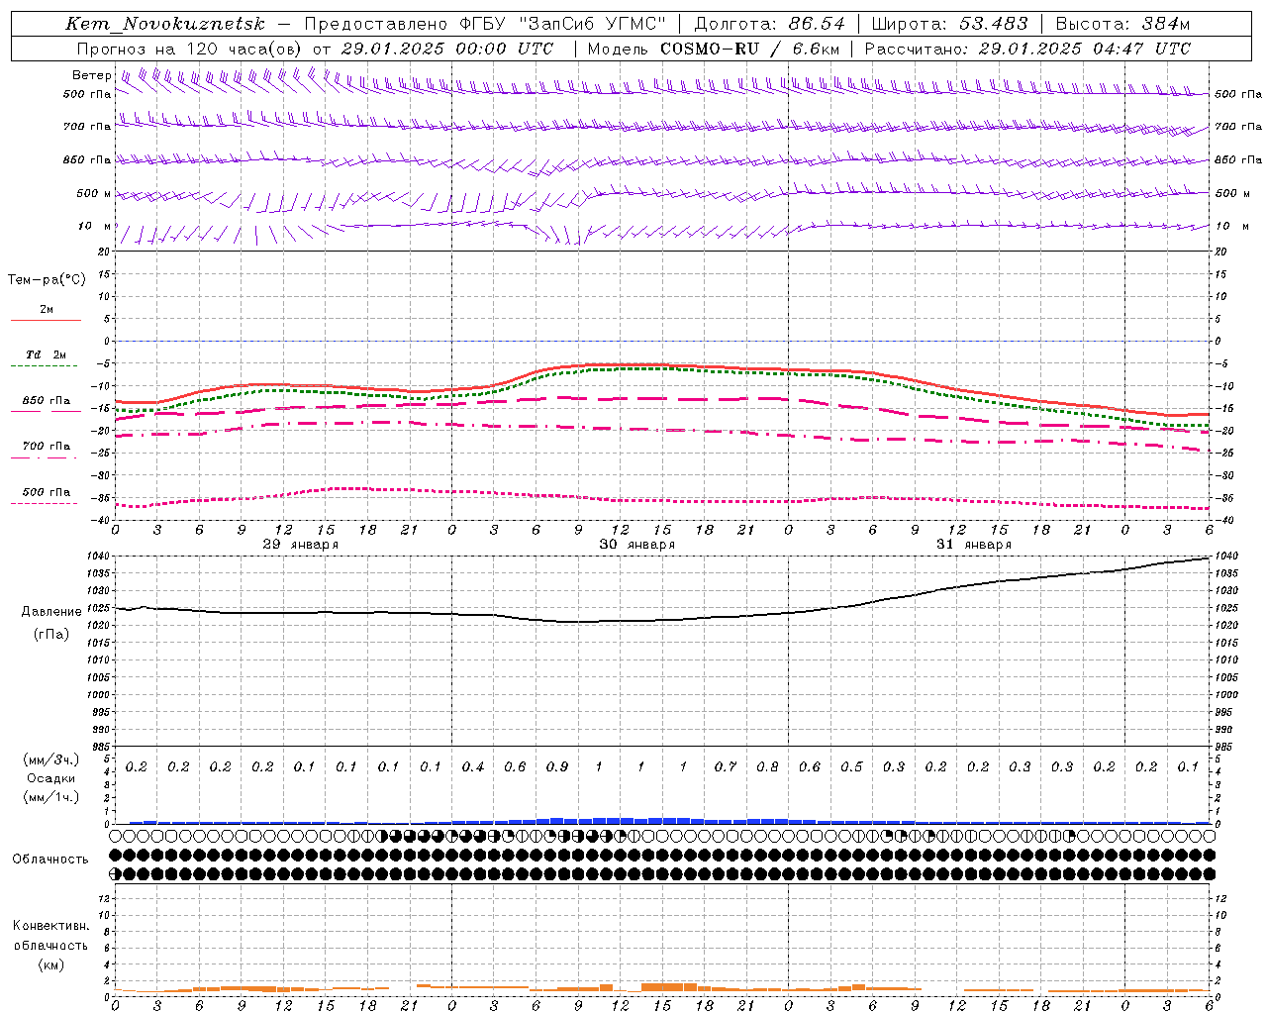Screen dimensions: 1267x1014
Task: Click the Прогноз на 120 часа(ов) text
Action: pyautogui.click(x=190, y=49)
